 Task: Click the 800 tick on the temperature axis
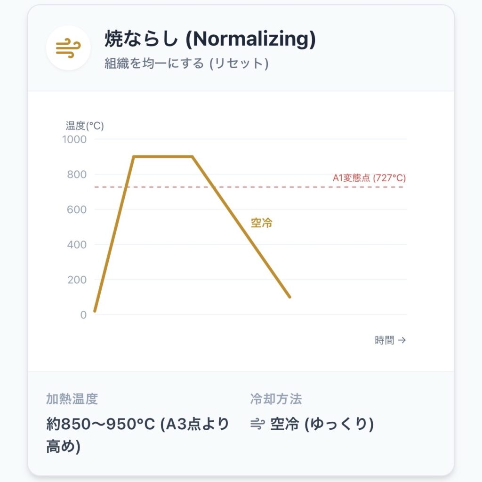[x=76, y=175]
